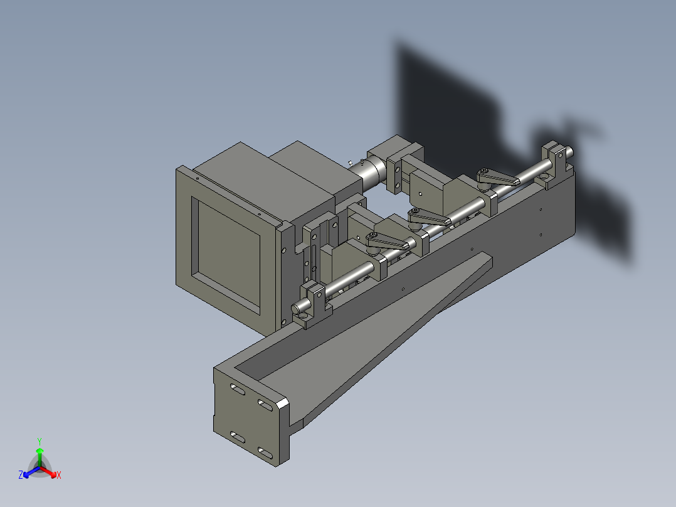Image resolution: width=676 pixels, height=507 pixels.
Task: Click the red X axis of the triad
Action: [x=51, y=473]
